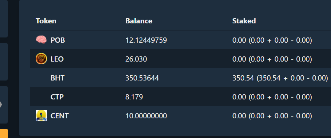Select the Token column header

(x=46, y=21)
